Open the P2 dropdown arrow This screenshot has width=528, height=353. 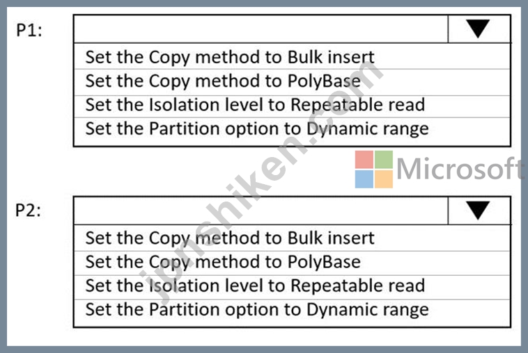click(479, 211)
